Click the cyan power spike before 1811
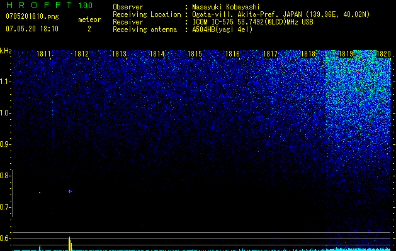The height and width of the screenshot is (251, 396). [x=40, y=247]
